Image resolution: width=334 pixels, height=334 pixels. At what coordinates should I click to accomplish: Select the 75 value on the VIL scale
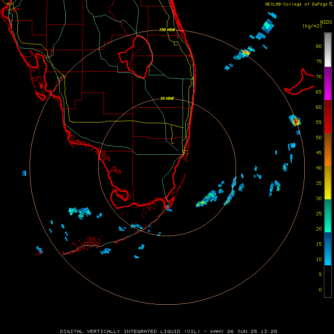(x=319, y=61)
